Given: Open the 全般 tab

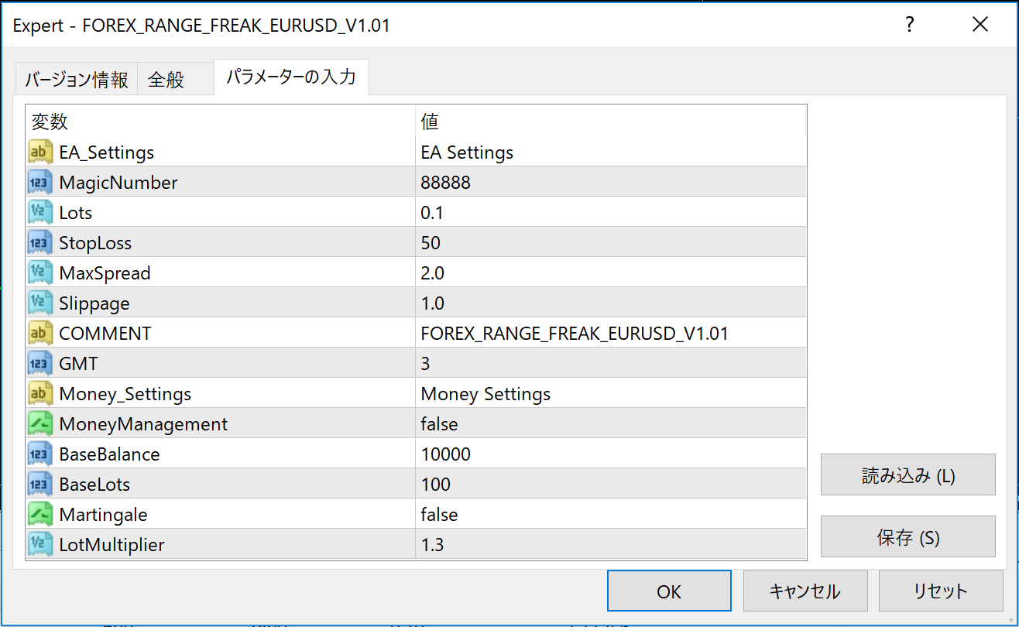Looking at the screenshot, I should (x=166, y=80).
